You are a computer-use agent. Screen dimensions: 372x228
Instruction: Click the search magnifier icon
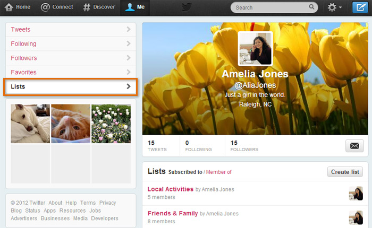click(x=311, y=7)
